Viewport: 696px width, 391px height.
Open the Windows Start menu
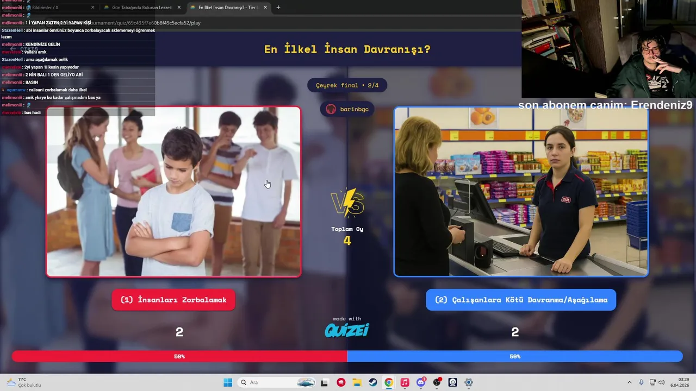(228, 382)
